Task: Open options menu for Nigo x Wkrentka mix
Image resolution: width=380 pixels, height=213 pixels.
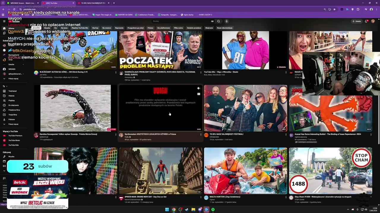Action: point(286,72)
